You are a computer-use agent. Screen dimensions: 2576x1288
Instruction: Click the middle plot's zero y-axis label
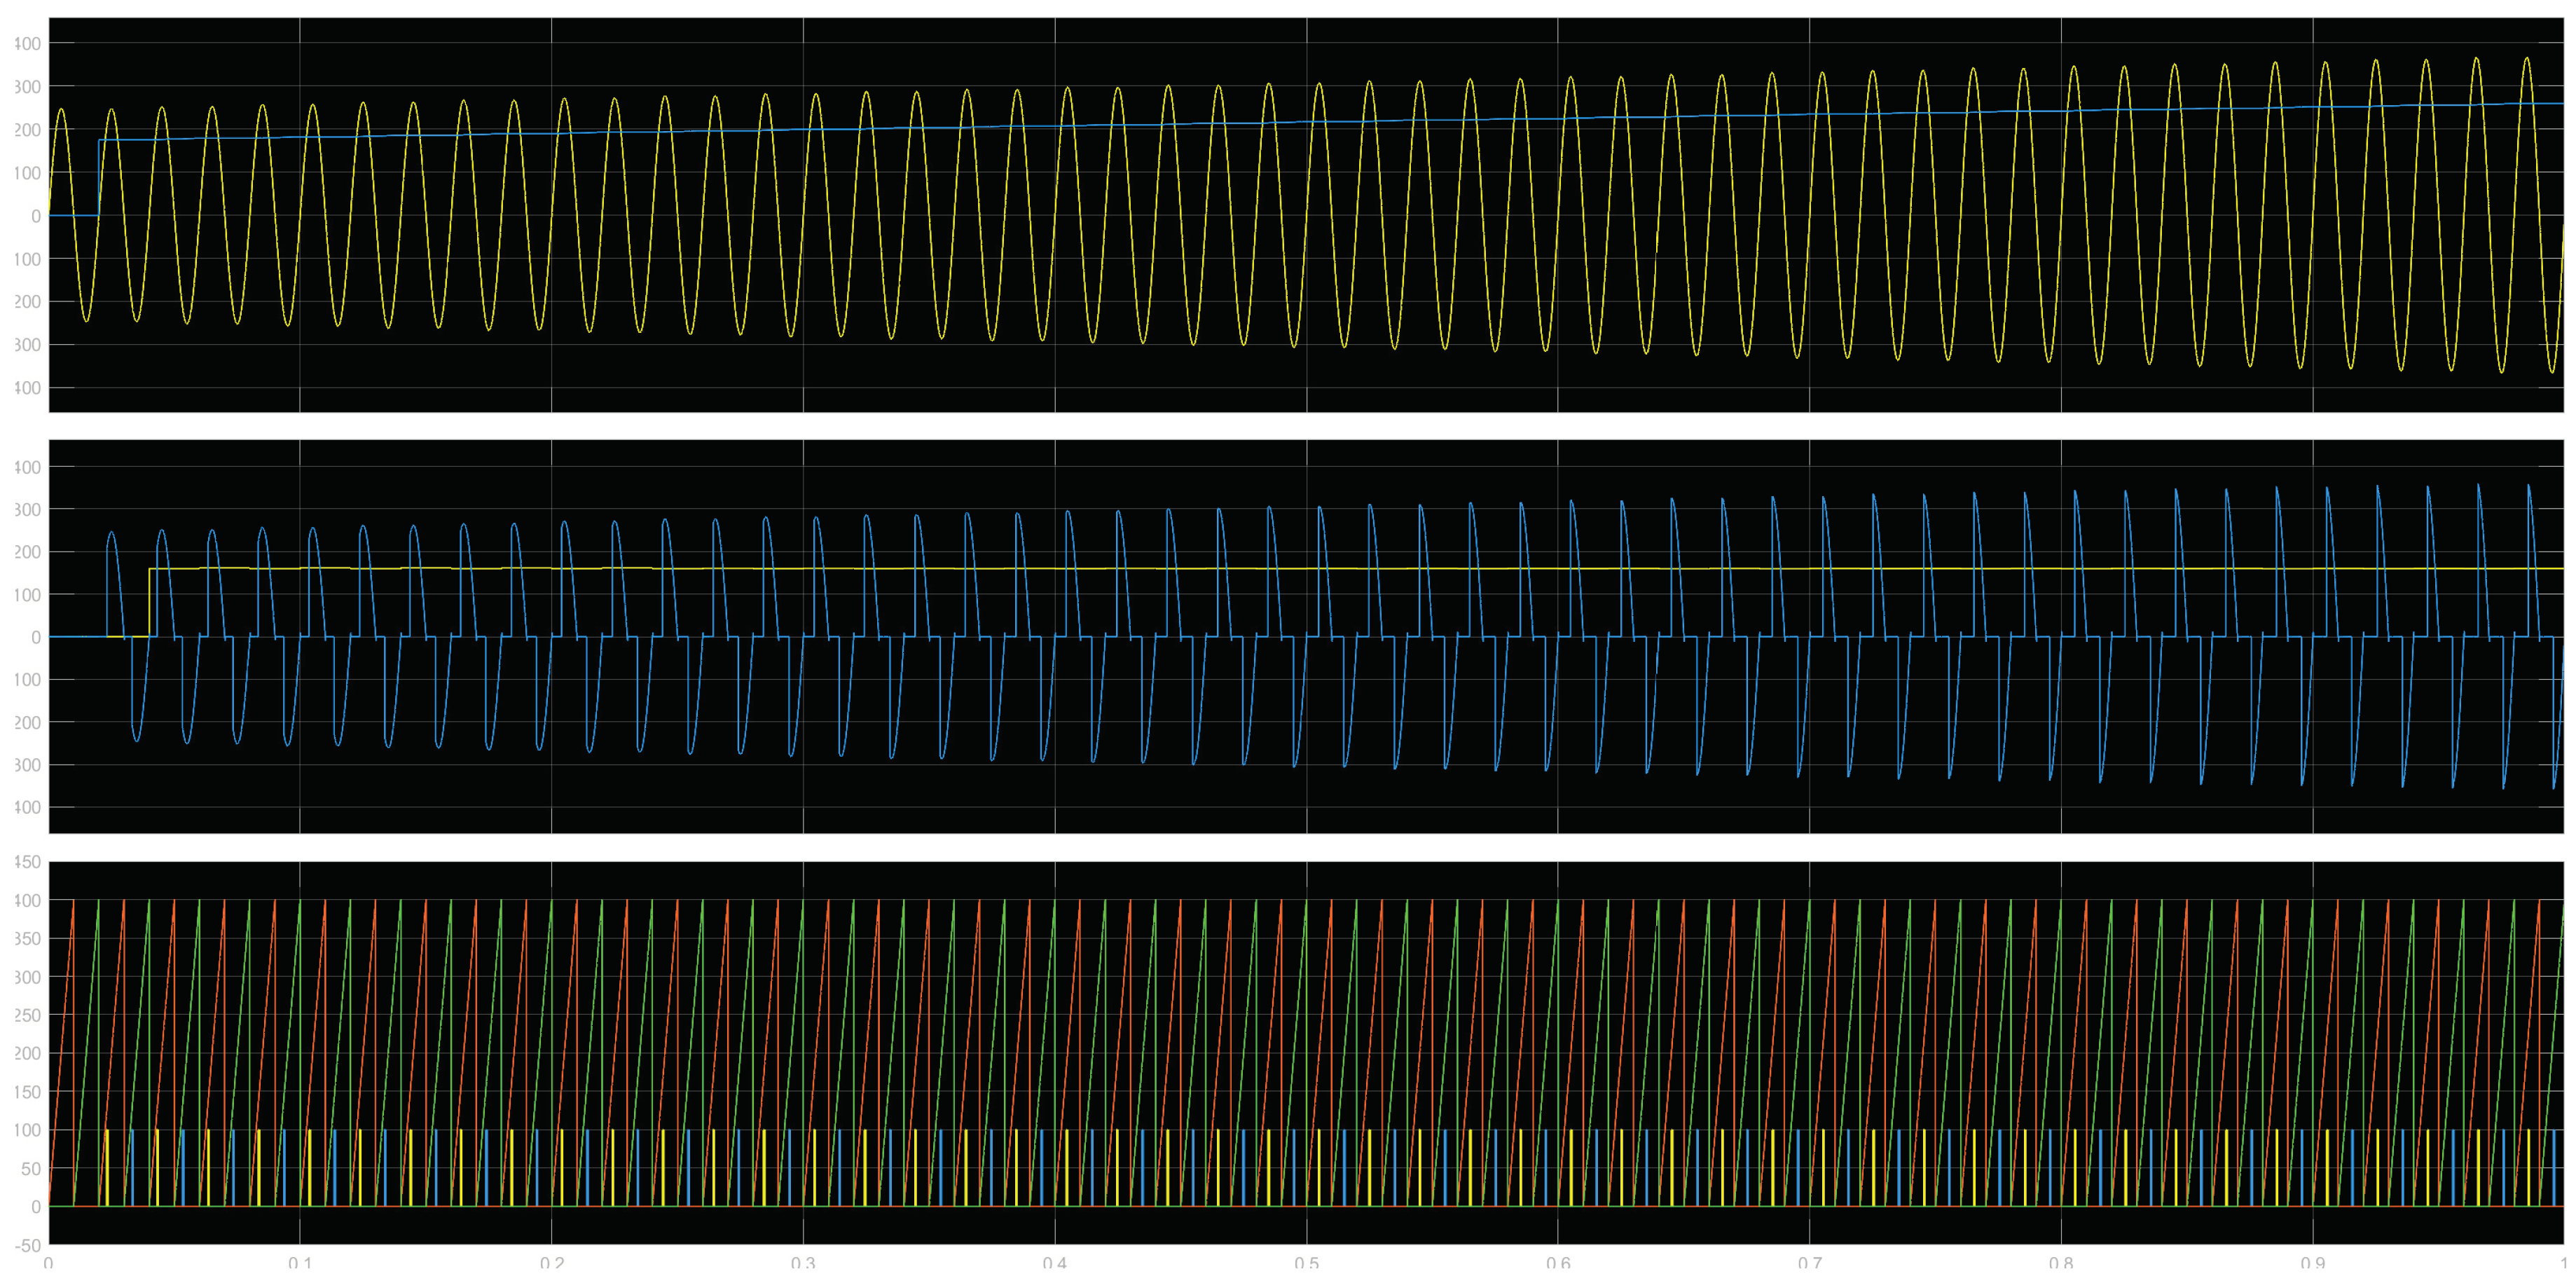click(x=36, y=637)
